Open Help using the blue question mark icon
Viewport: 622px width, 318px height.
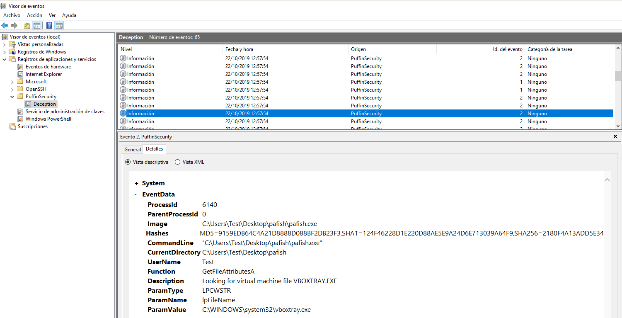pos(49,26)
